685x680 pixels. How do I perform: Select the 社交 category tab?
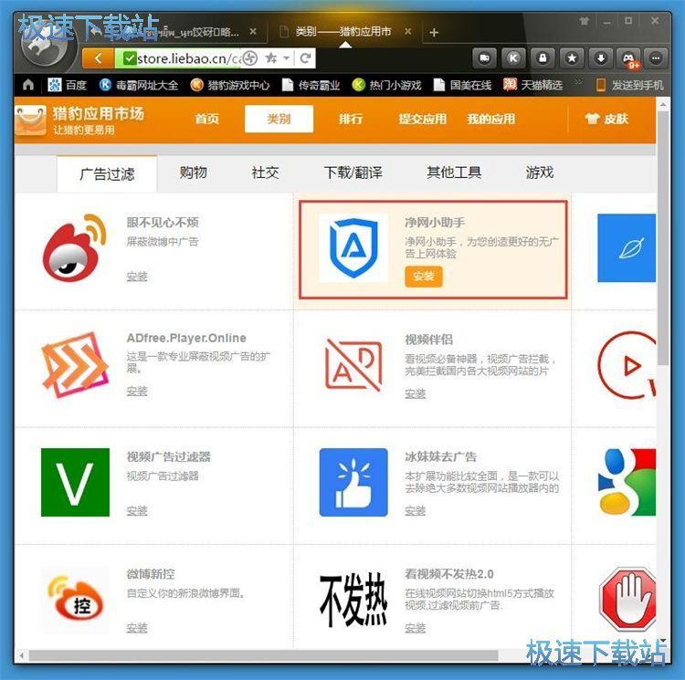[x=265, y=173]
